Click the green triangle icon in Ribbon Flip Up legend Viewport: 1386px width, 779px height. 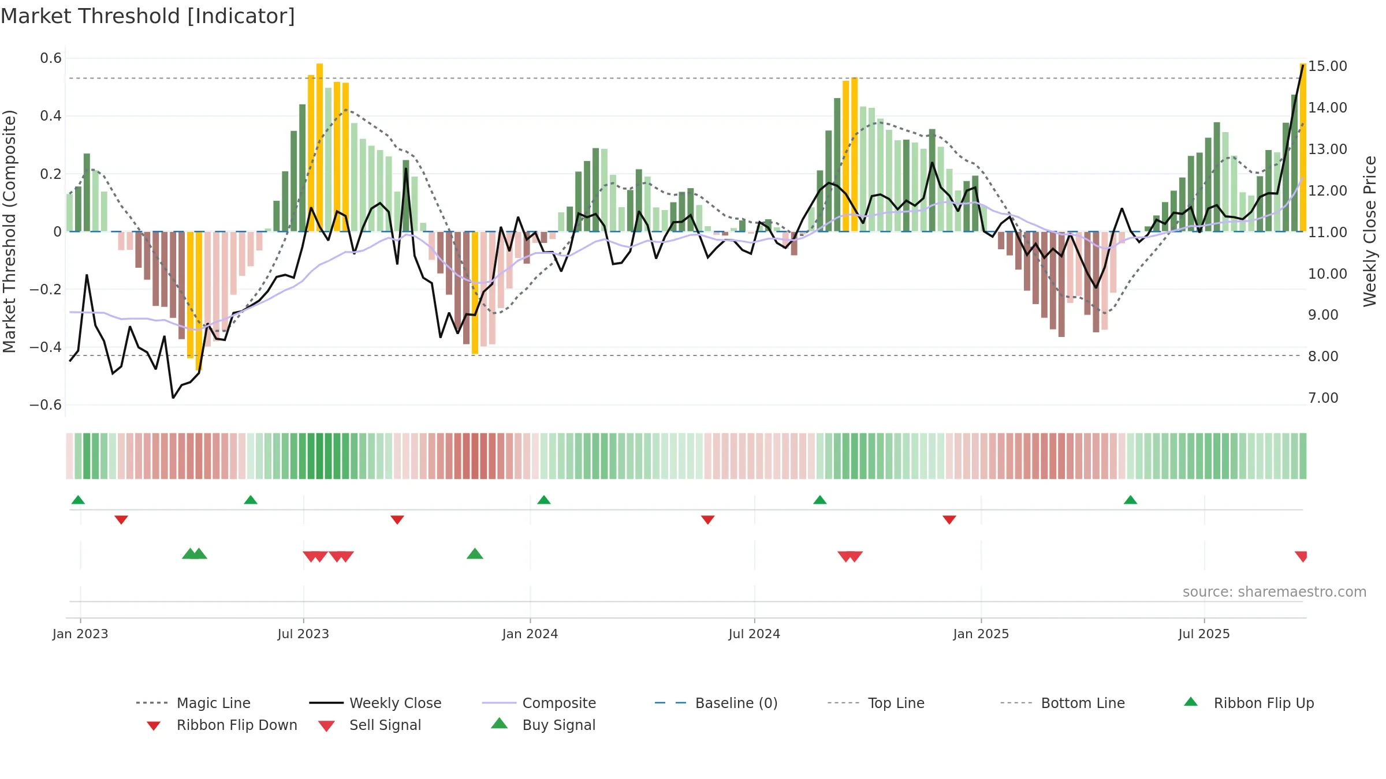tap(1191, 702)
